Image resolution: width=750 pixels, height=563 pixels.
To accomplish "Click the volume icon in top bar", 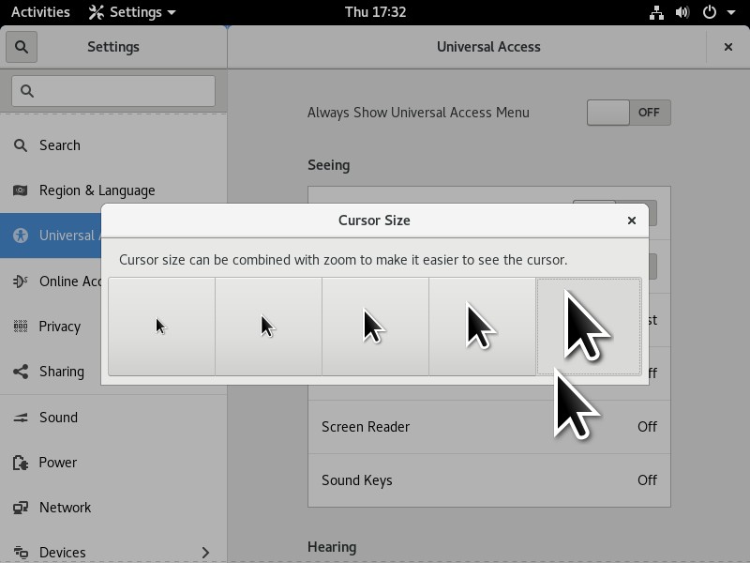I will coord(682,12).
